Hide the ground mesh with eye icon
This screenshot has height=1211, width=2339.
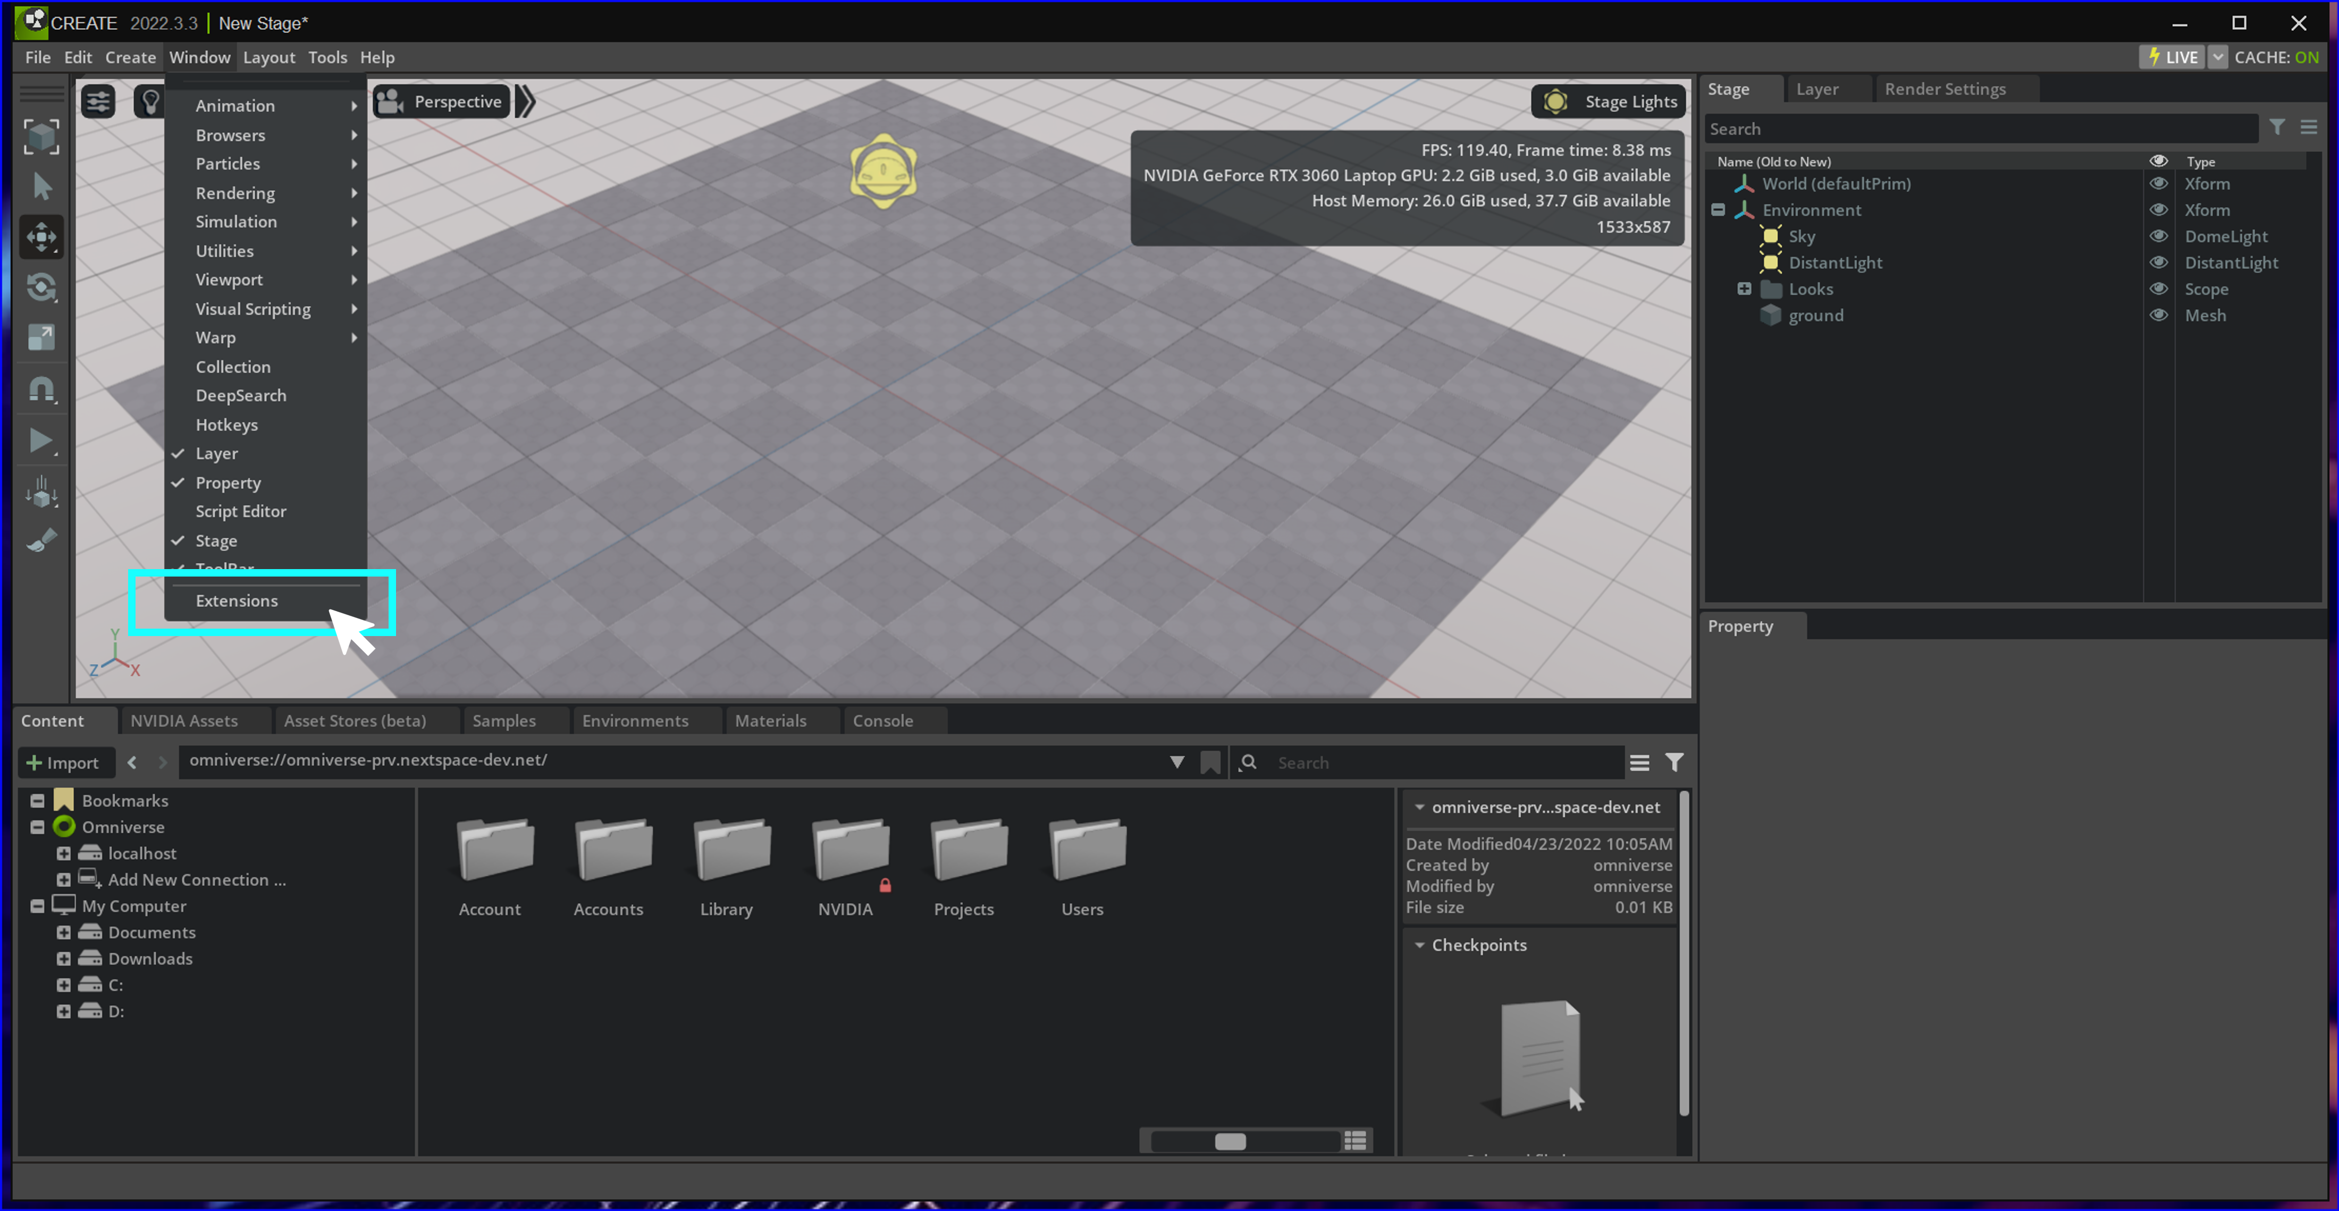click(x=2158, y=315)
